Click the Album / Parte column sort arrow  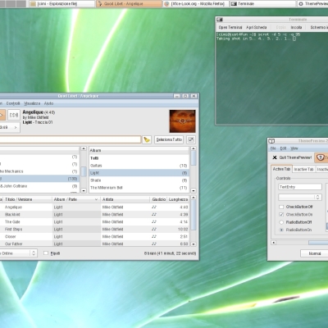point(96,199)
